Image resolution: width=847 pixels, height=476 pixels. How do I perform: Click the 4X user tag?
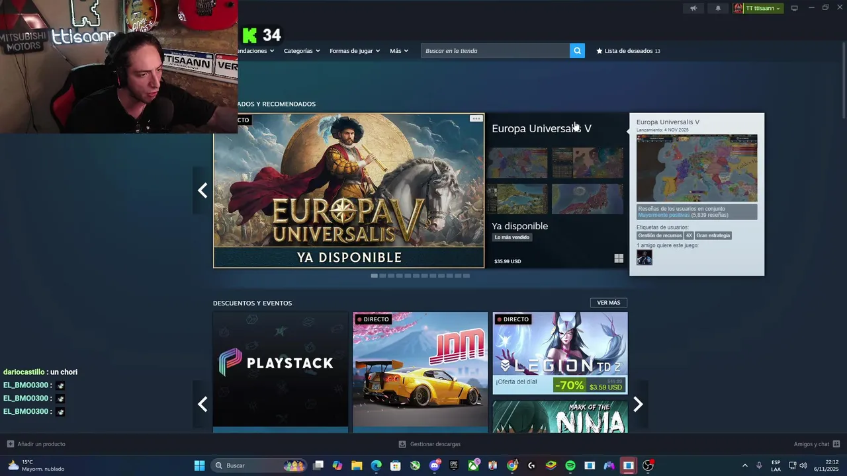[689, 235]
